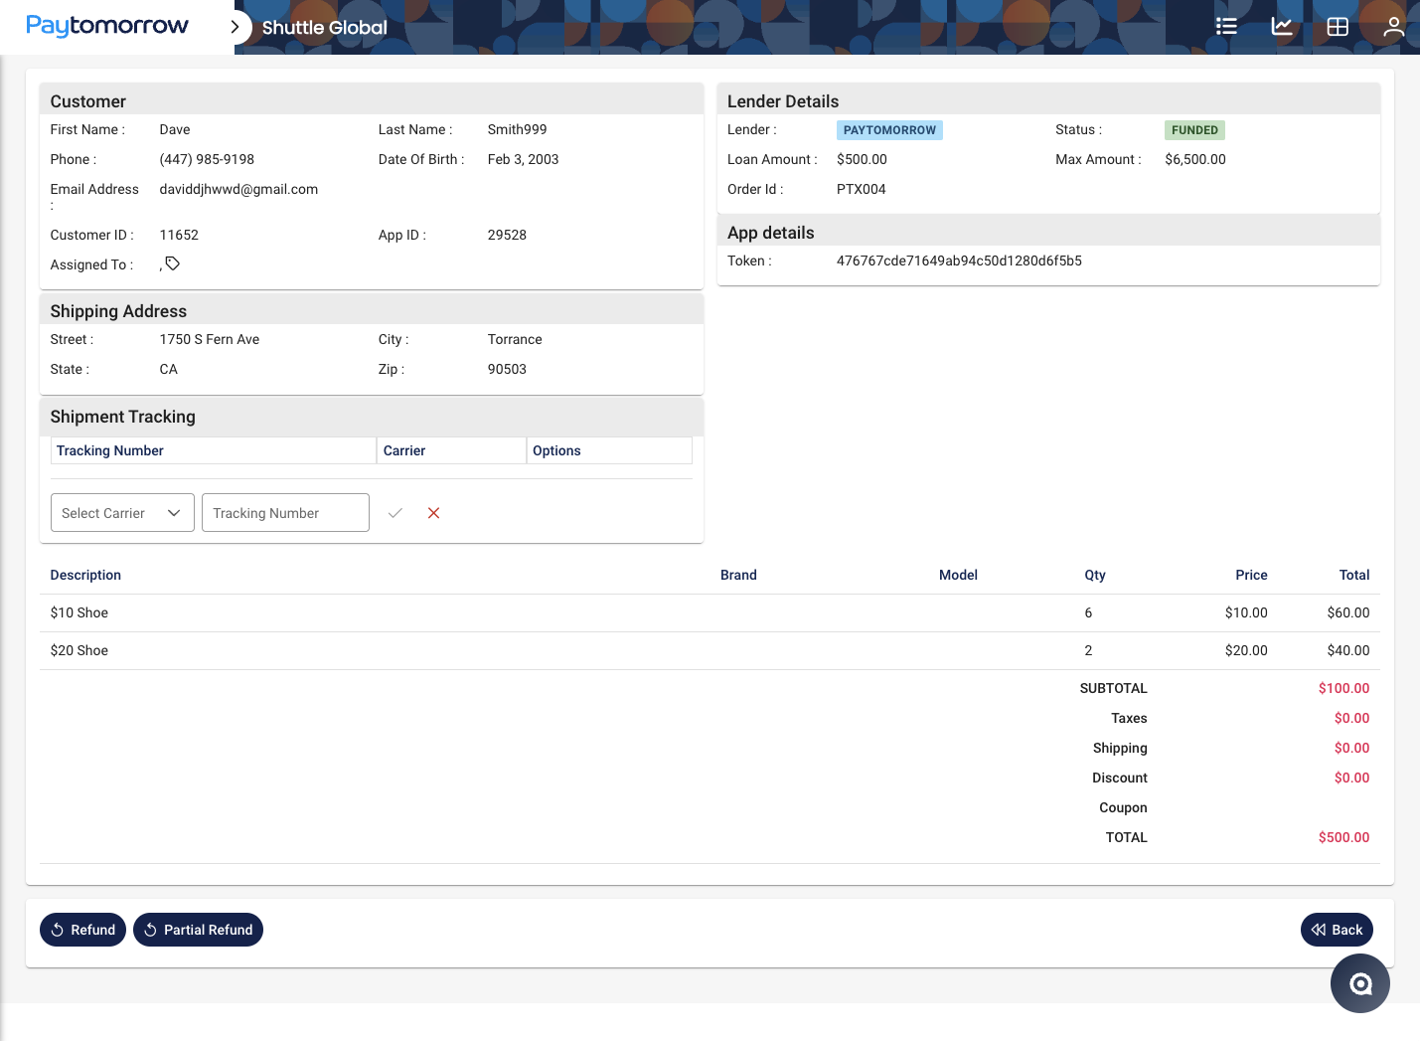Click the Qty column header
Image resolution: width=1420 pixels, height=1041 pixels.
click(1095, 575)
